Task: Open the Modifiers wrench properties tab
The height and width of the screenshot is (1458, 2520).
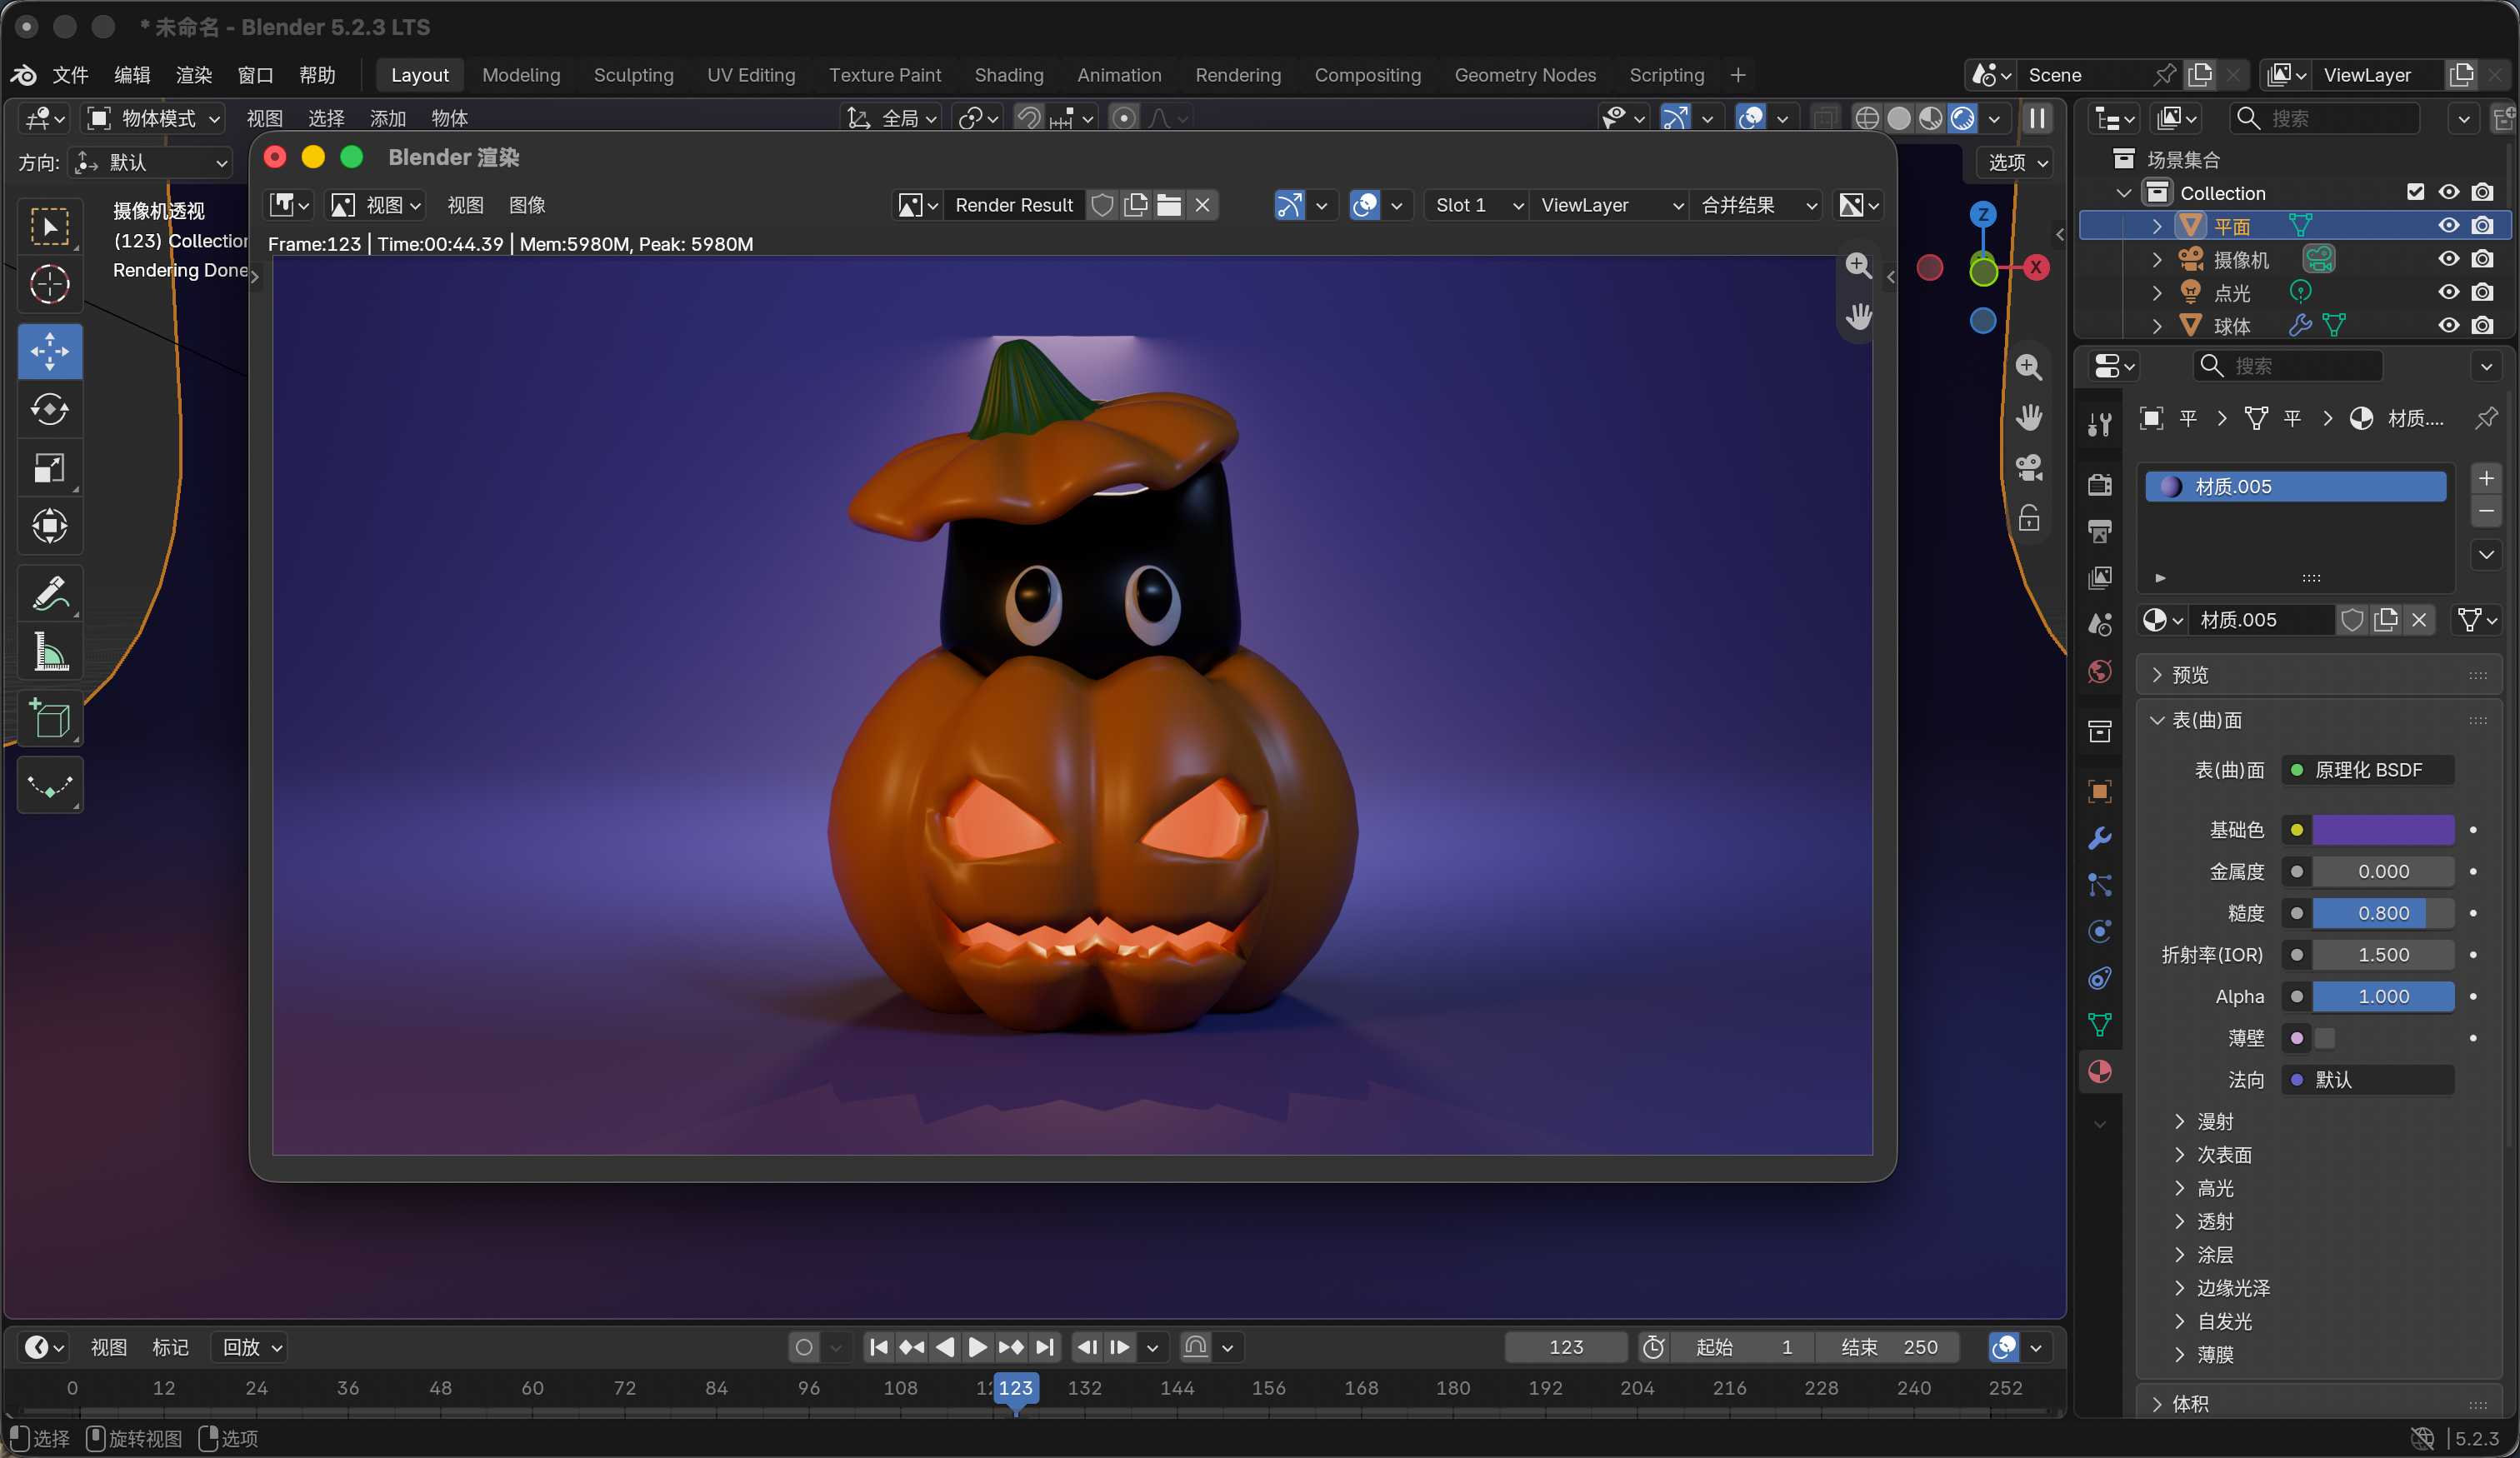Action: tap(2099, 838)
